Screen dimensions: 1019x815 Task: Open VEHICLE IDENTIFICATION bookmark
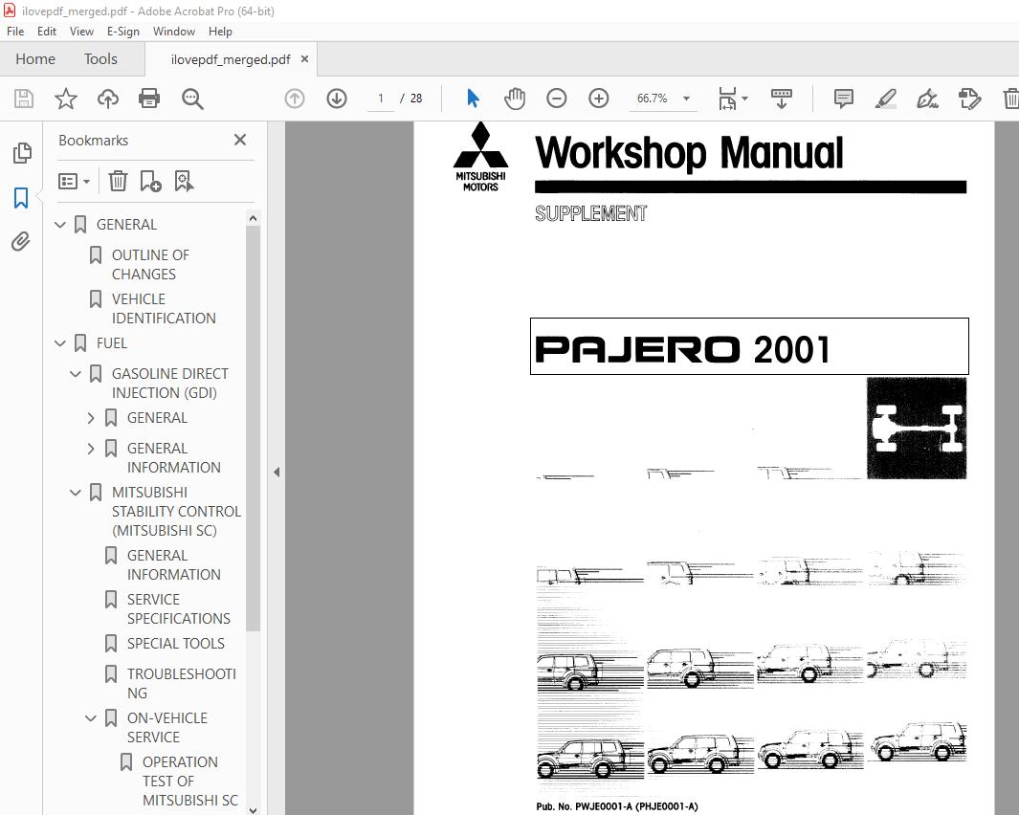(x=164, y=309)
